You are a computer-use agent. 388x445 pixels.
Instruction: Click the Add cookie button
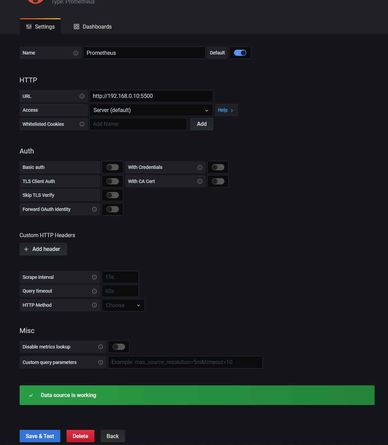(x=202, y=124)
